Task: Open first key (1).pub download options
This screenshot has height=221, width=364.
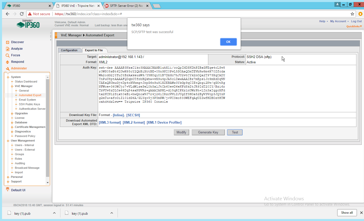Action: 54,213
